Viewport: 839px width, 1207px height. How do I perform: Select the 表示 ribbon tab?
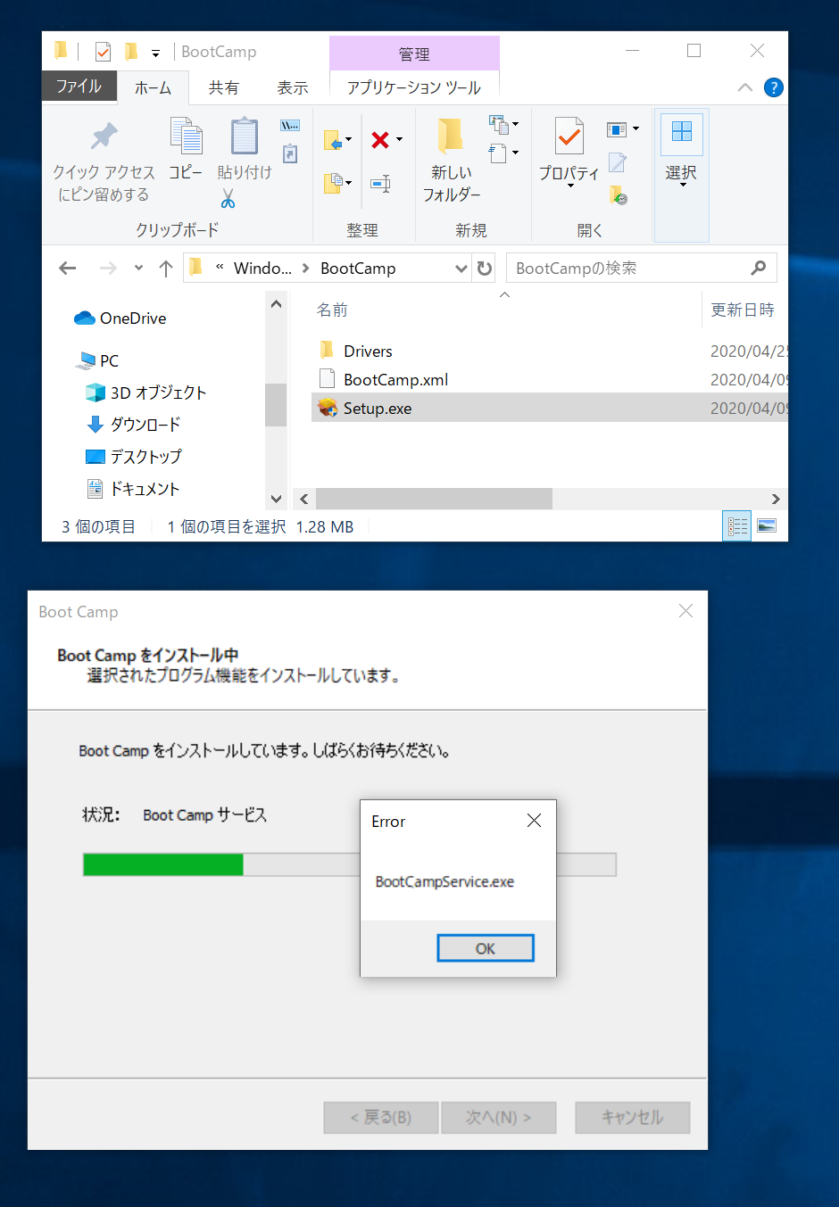pos(293,87)
